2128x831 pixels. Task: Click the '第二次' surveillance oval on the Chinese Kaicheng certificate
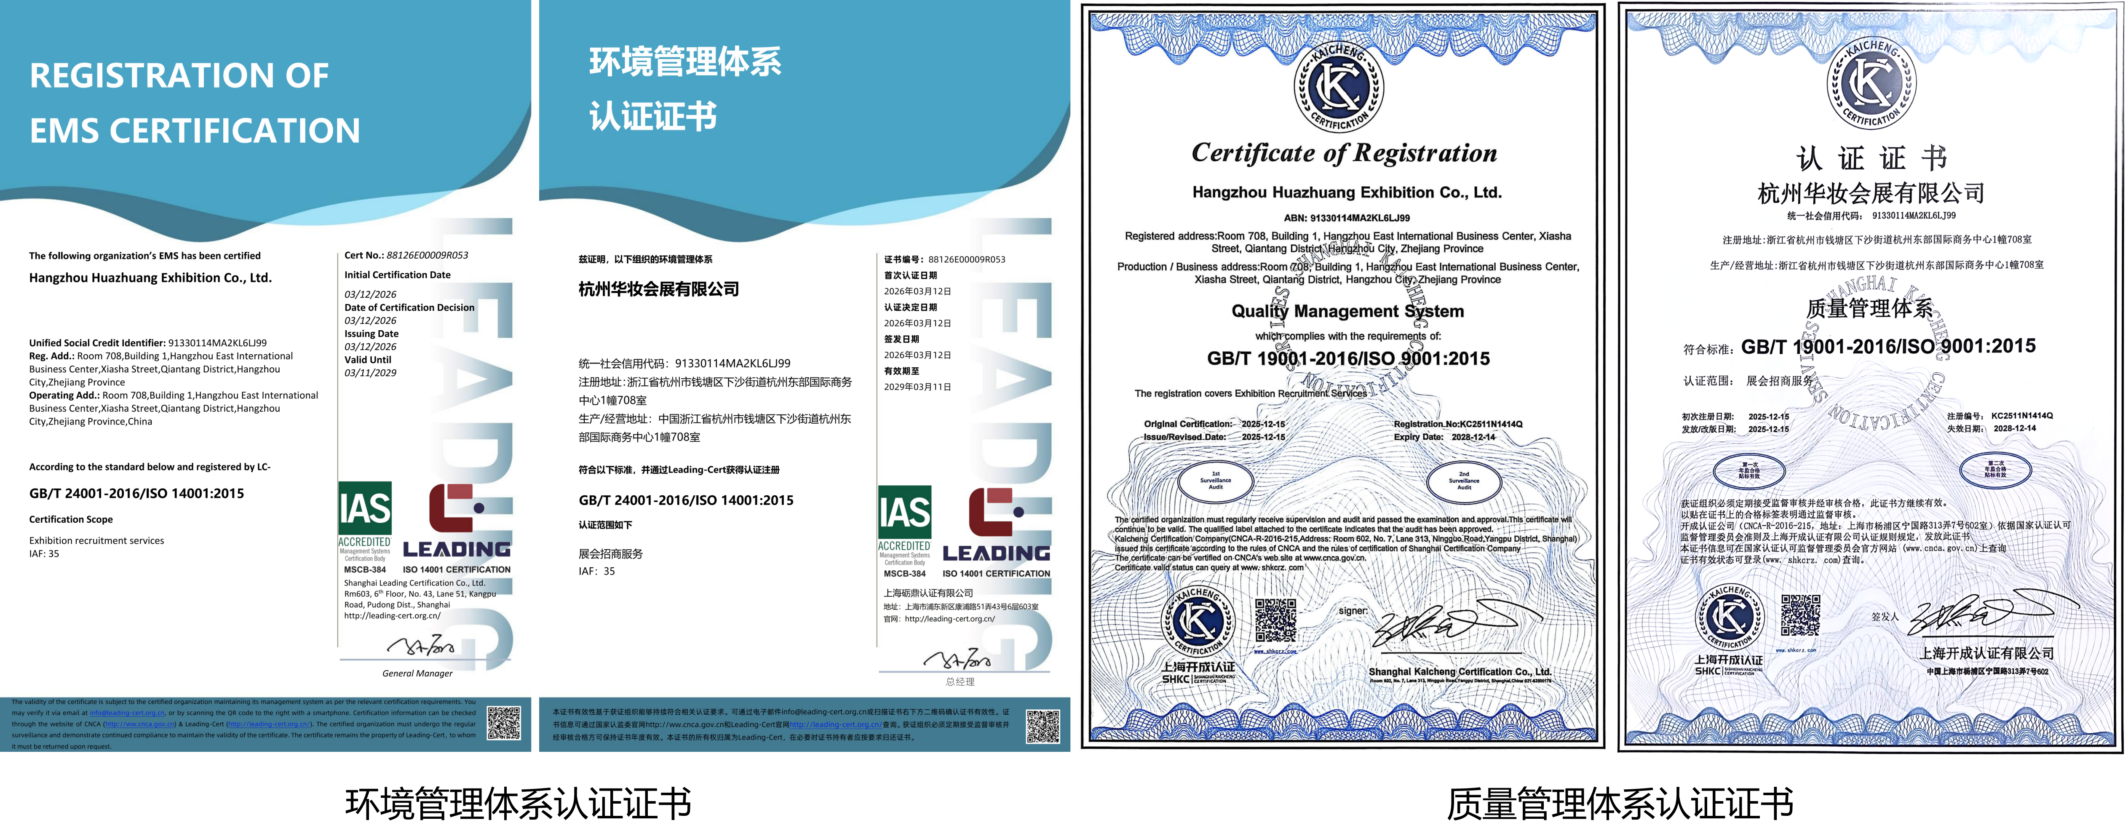1996,469
